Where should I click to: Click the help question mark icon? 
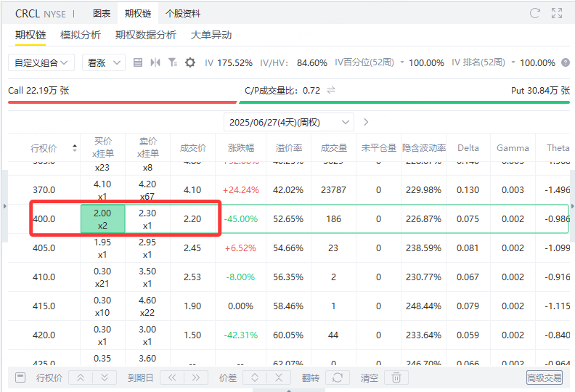566,62
